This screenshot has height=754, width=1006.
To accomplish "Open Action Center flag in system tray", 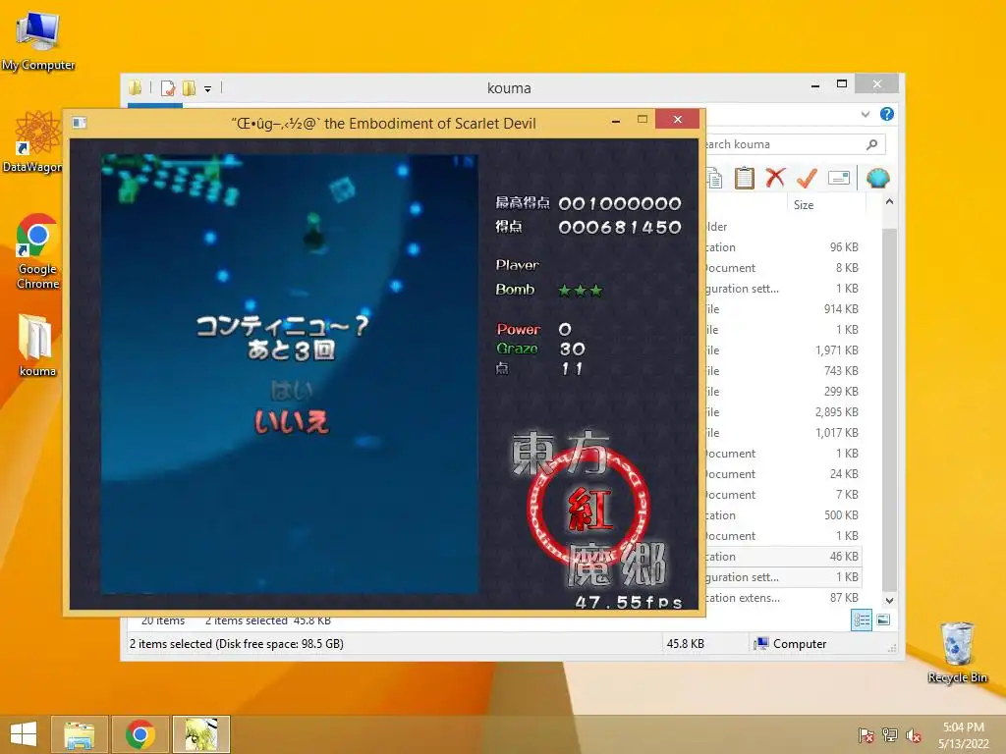I will tap(866, 734).
